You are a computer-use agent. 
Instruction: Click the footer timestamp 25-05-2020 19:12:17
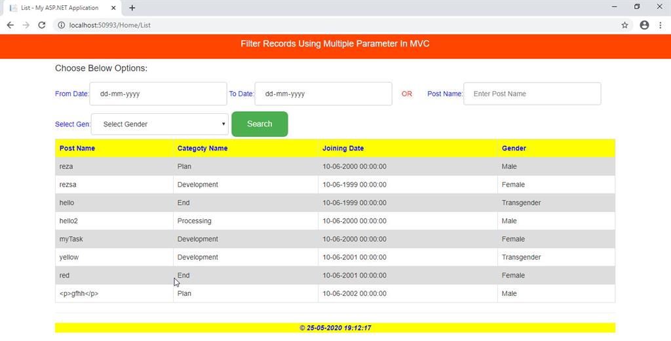click(339, 328)
